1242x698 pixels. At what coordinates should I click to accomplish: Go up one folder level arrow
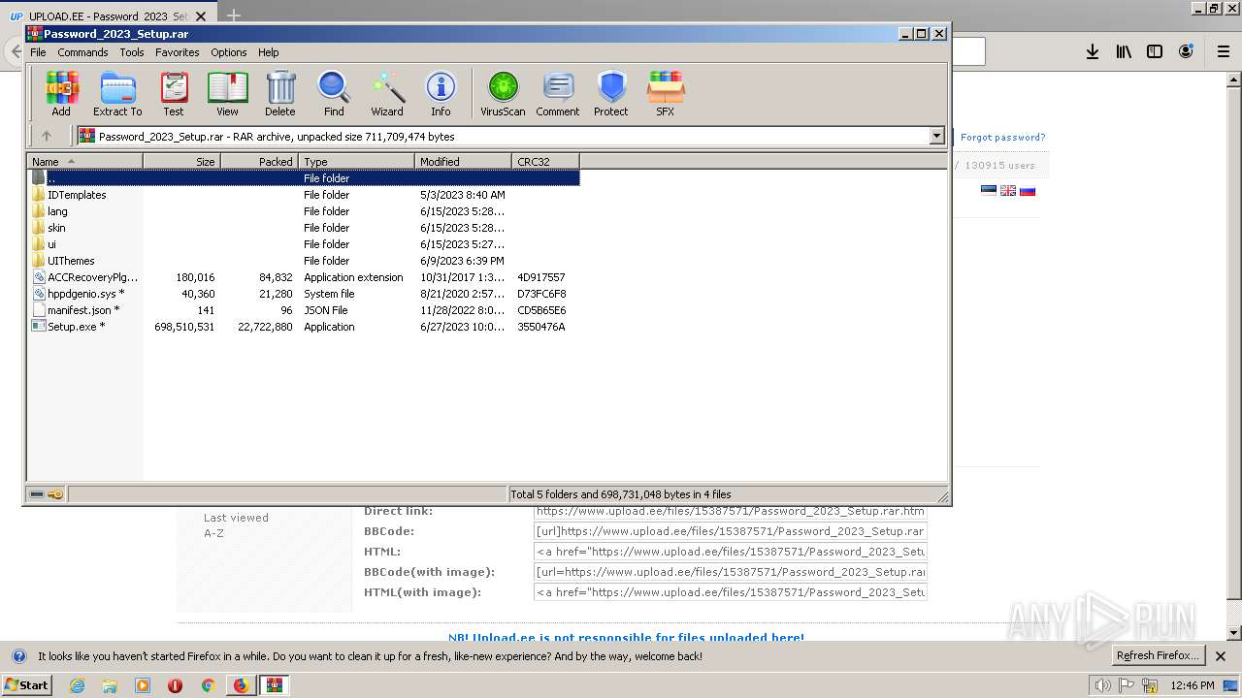46,137
